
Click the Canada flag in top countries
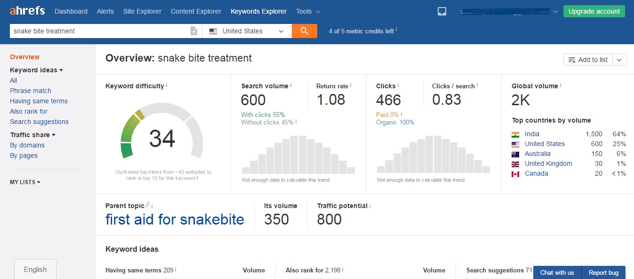(515, 174)
